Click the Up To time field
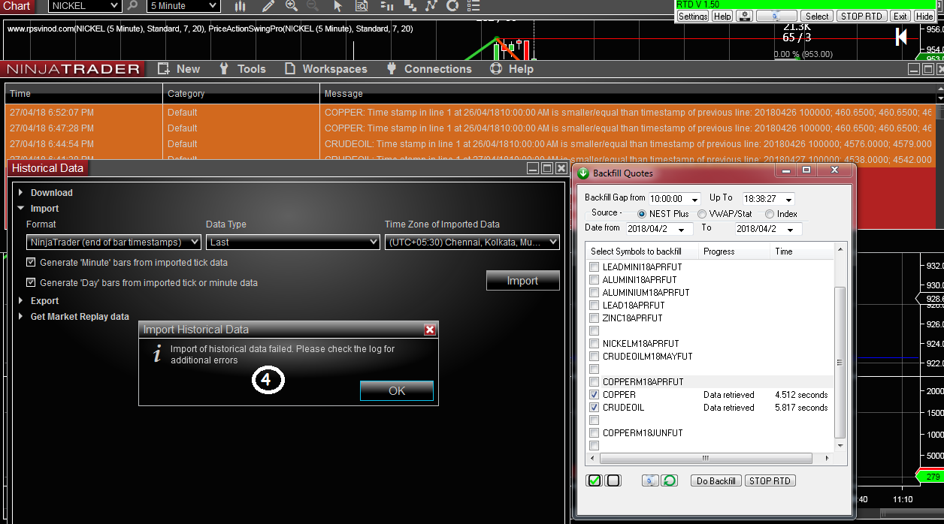The image size is (944, 524). 768,199
